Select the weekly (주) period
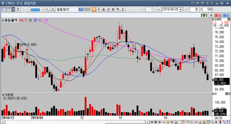 99,10
